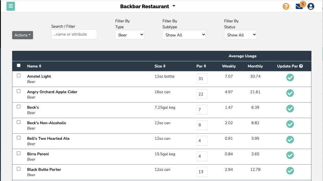This screenshot has height=181, width=323.
Task: Update par for Amstel Light with the green checkmark
Action: point(290,77)
